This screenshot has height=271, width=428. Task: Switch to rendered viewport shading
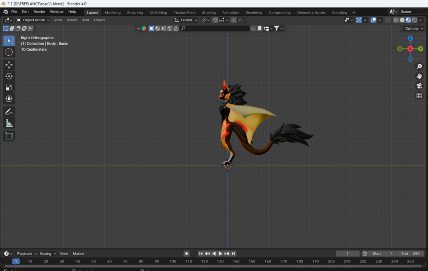[x=415, y=20]
